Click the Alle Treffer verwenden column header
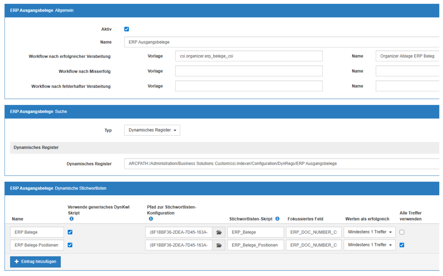443x276 pixels. click(x=410, y=216)
